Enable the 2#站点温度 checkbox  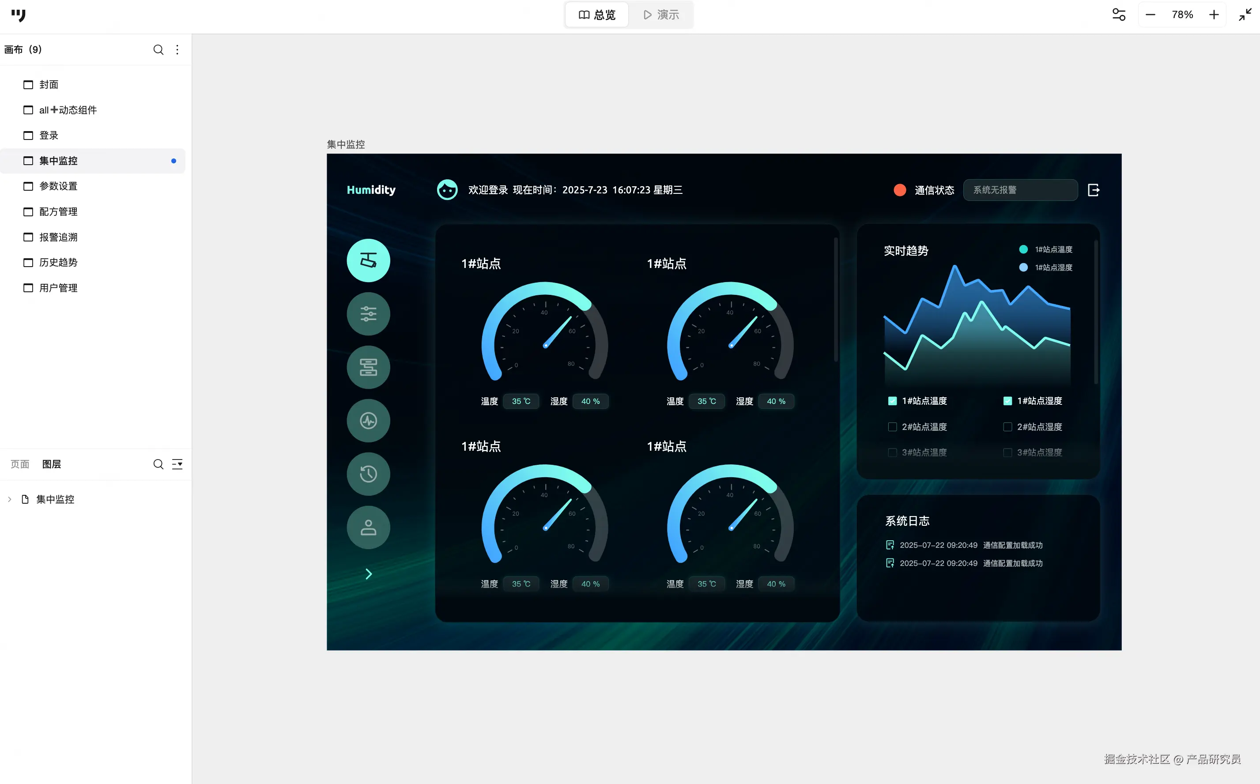tap(892, 427)
